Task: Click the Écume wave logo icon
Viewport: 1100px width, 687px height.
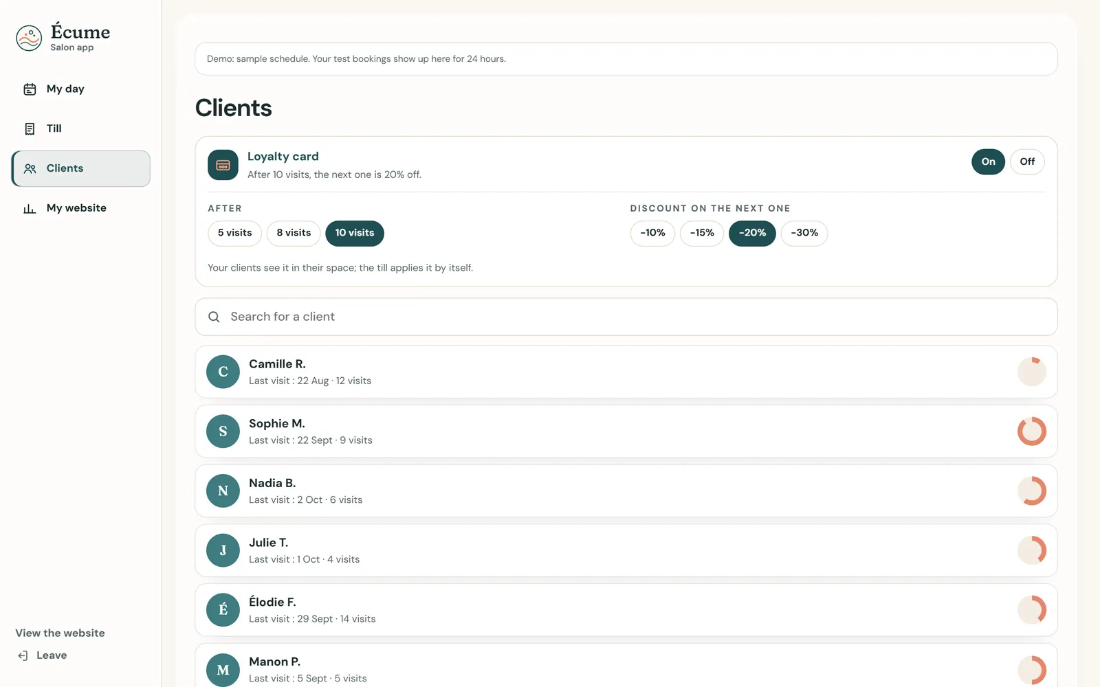Action: point(29,38)
